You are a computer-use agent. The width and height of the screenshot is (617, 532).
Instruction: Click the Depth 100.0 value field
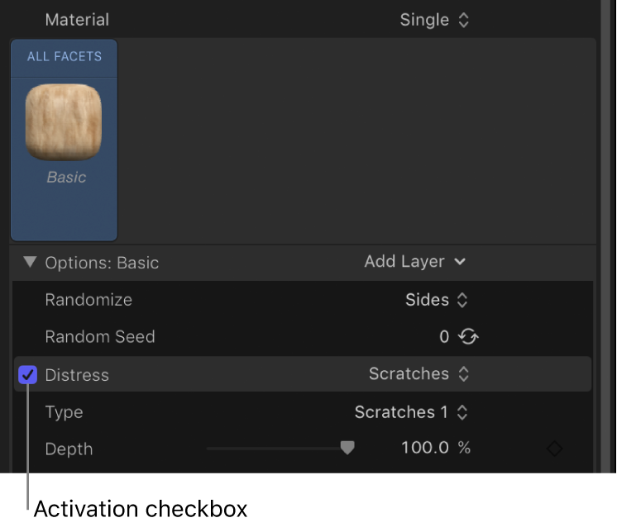pos(426,448)
